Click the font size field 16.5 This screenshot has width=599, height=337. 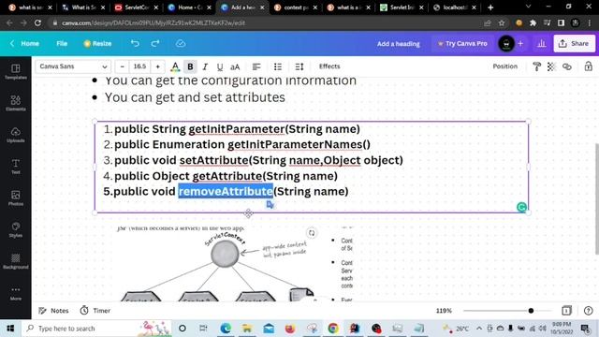tap(139, 66)
